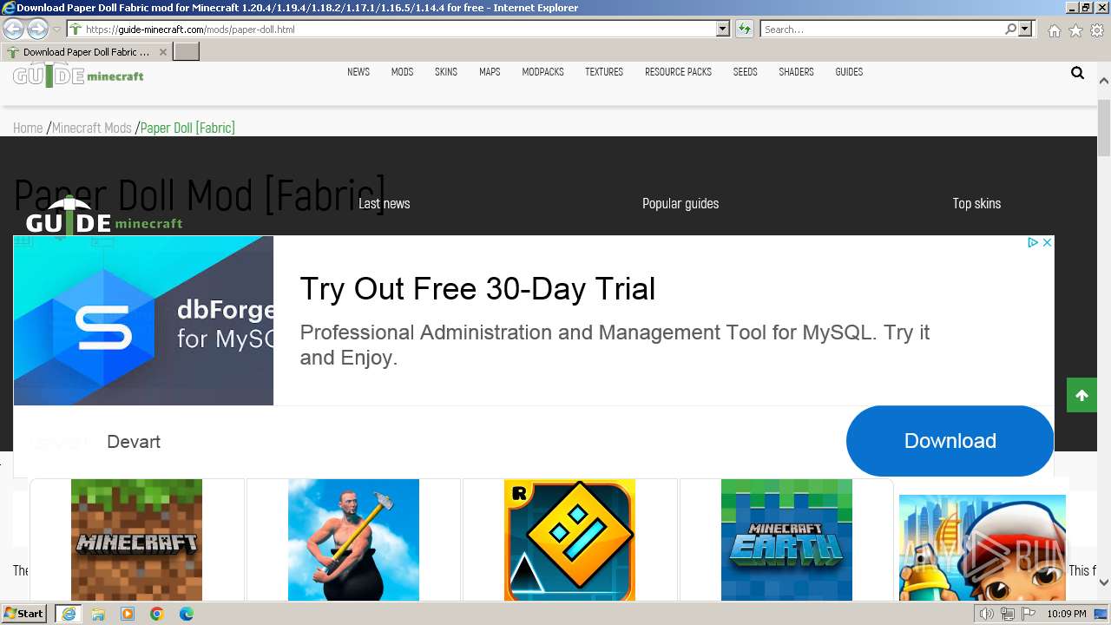This screenshot has width=1111, height=625.
Task: Open a new blank tab
Action: pyautogui.click(x=187, y=52)
